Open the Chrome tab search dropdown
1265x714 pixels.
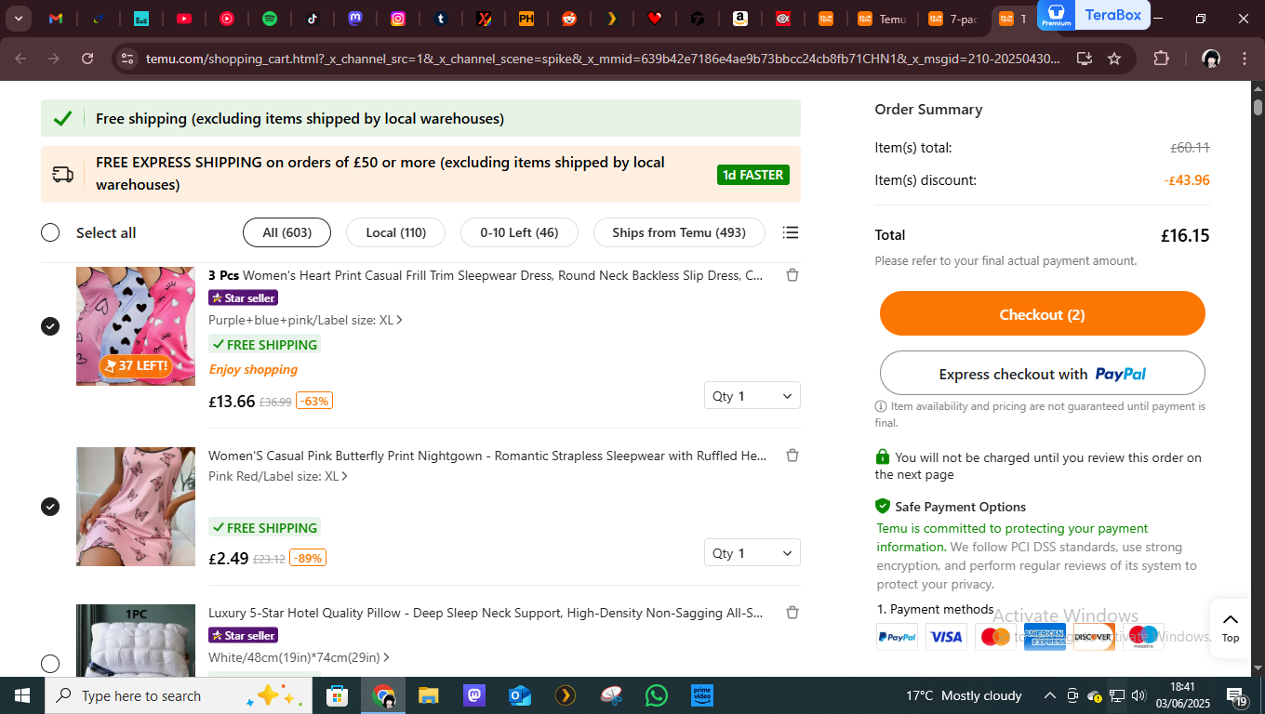click(x=18, y=19)
